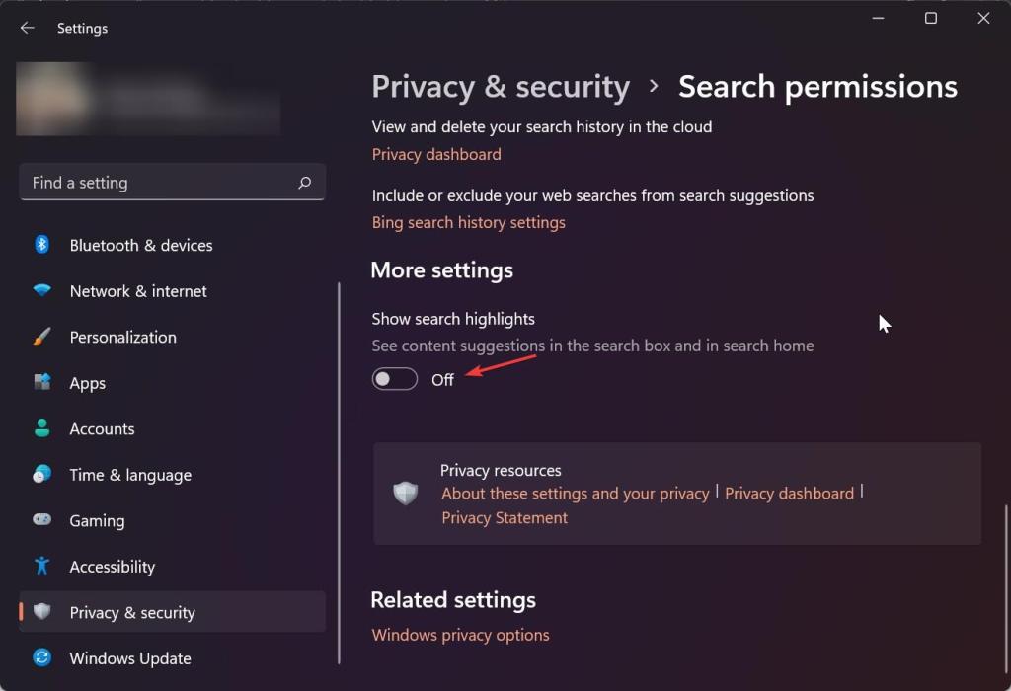Go to Privacy & security breadcrumb

501,87
